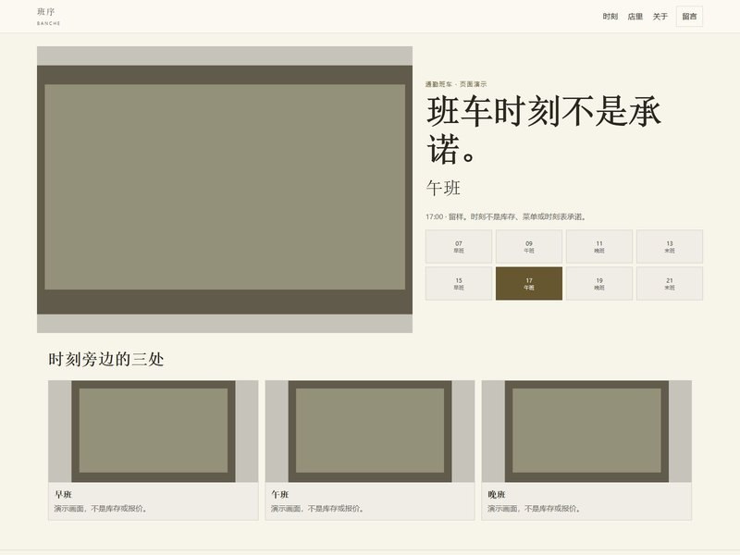Select the 19 晚班 time slot
The height and width of the screenshot is (555, 740).
[x=599, y=284]
